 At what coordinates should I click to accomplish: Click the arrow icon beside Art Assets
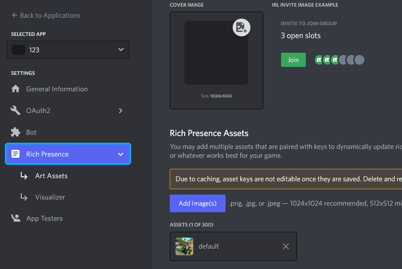coord(24,175)
